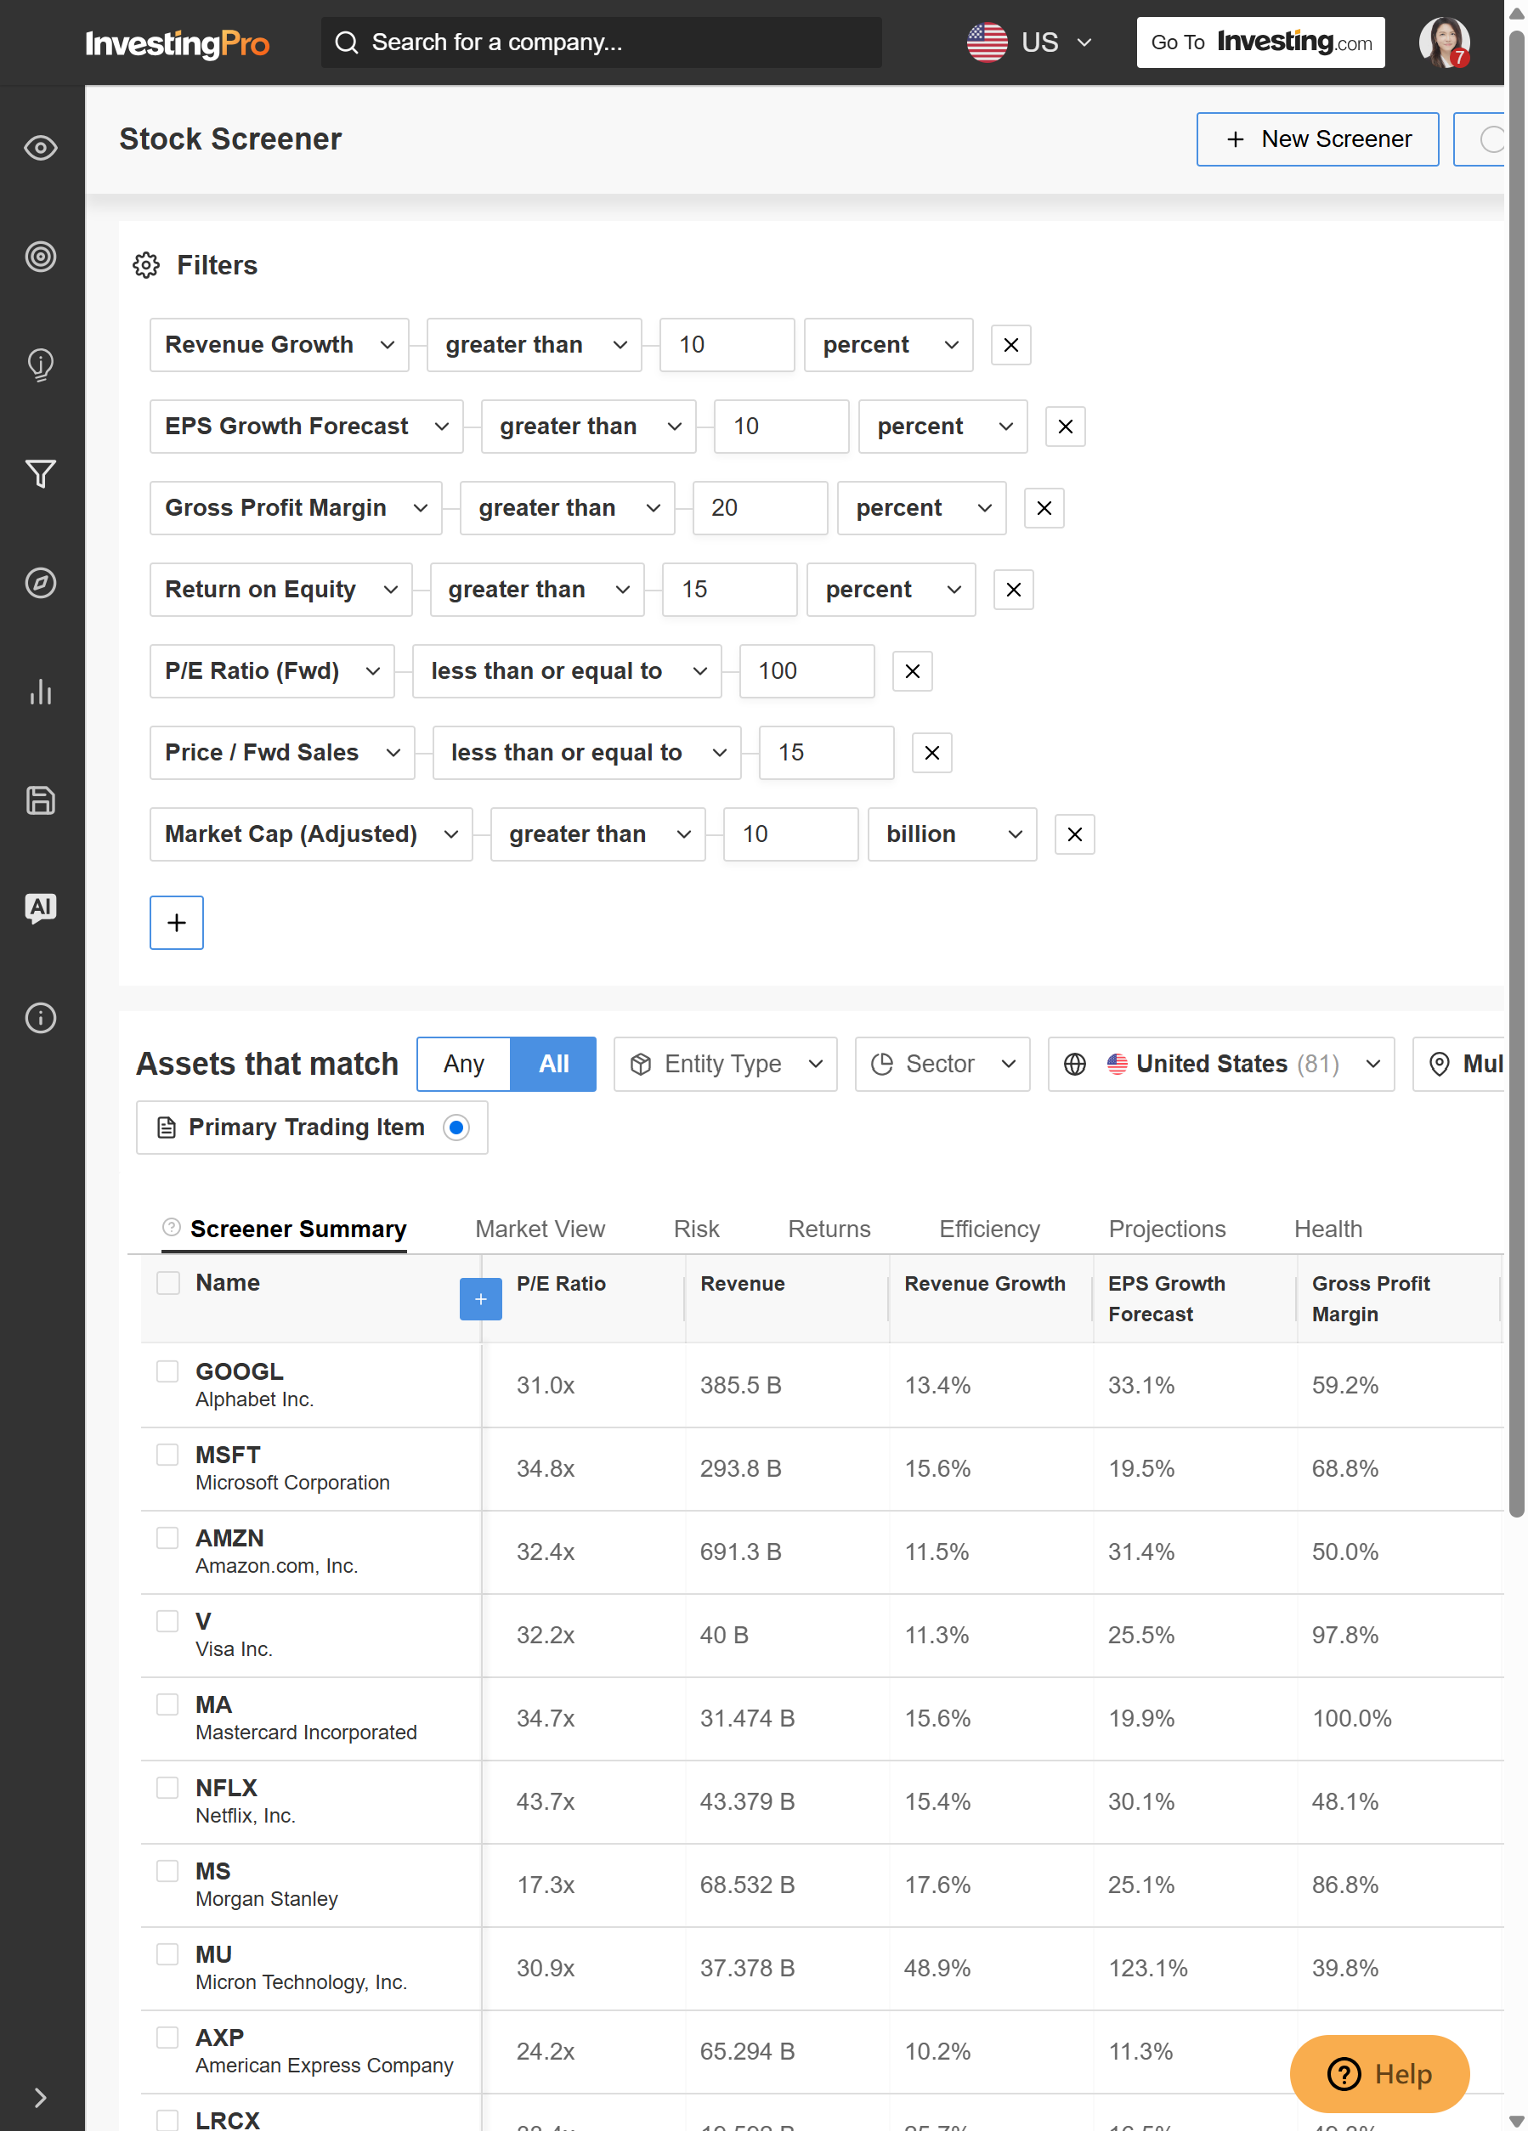The width and height of the screenshot is (1528, 2131).
Task: Select the screener funnel sidebar icon
Action: point(41,473)
